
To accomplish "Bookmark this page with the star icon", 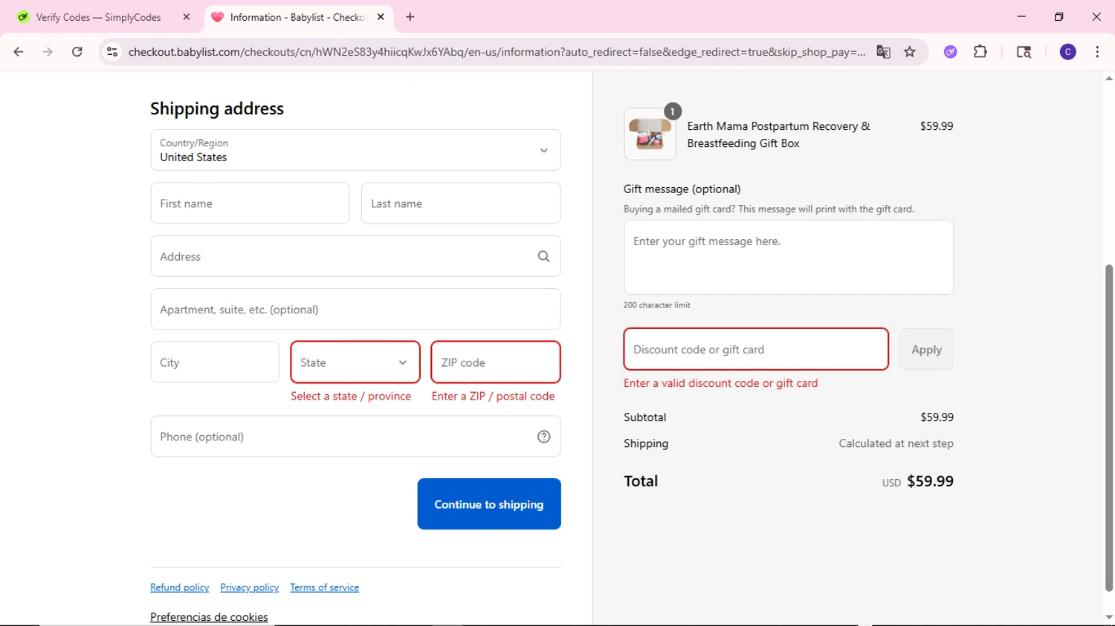I will [910, 52].
